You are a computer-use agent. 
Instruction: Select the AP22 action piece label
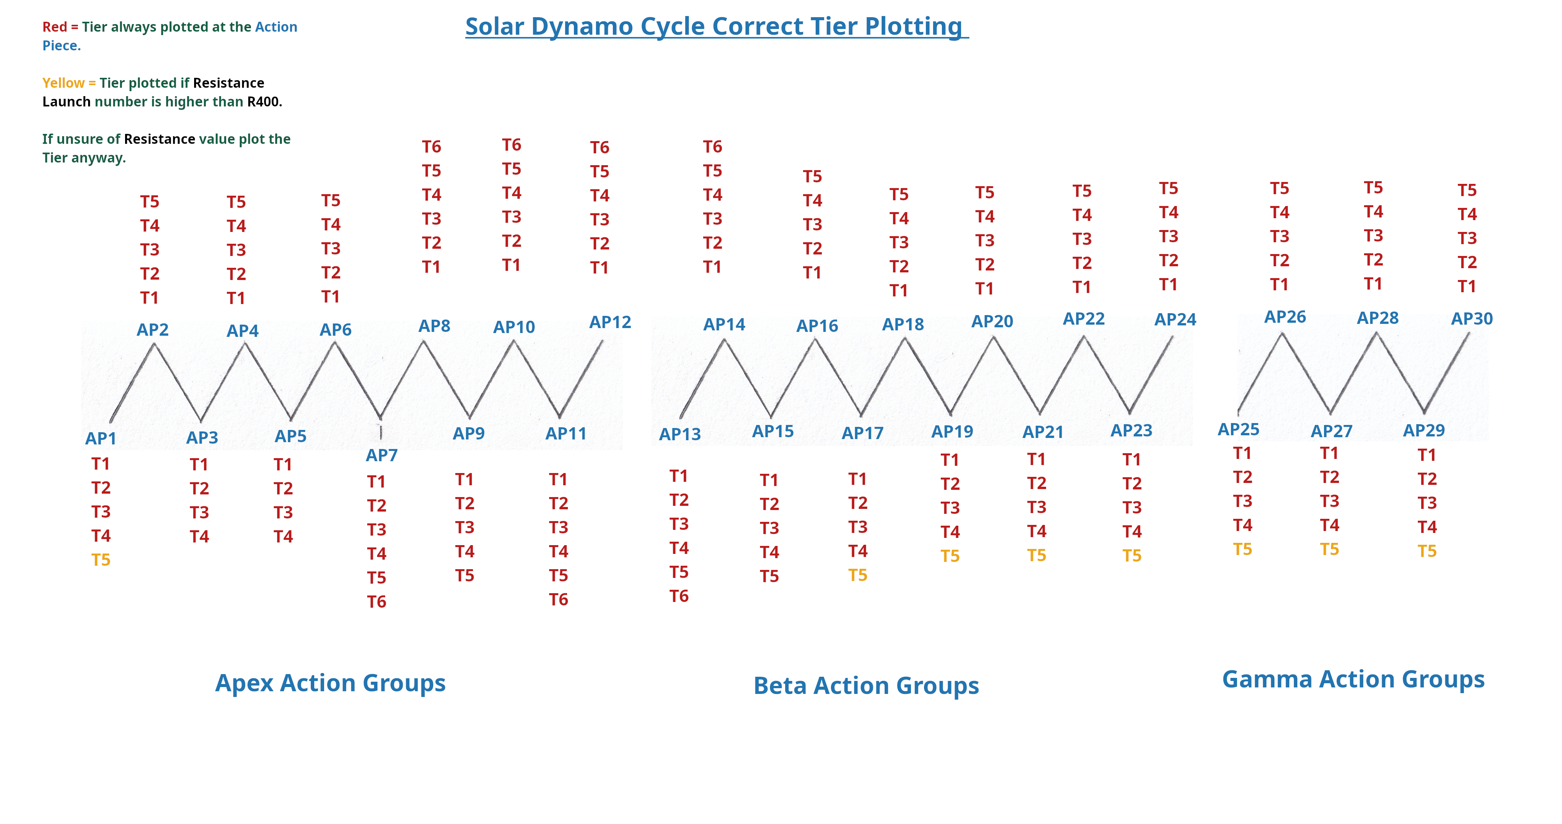click(x=1084, y=319)
